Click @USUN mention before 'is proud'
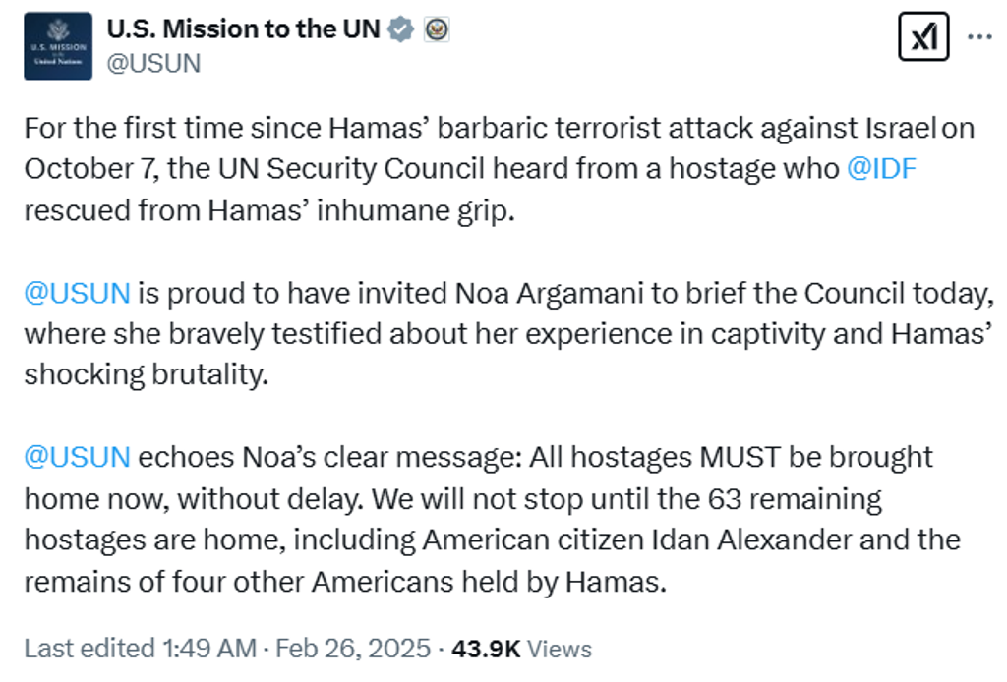Viewport: 1007px width, 682px height. click(x=77, y=293)
